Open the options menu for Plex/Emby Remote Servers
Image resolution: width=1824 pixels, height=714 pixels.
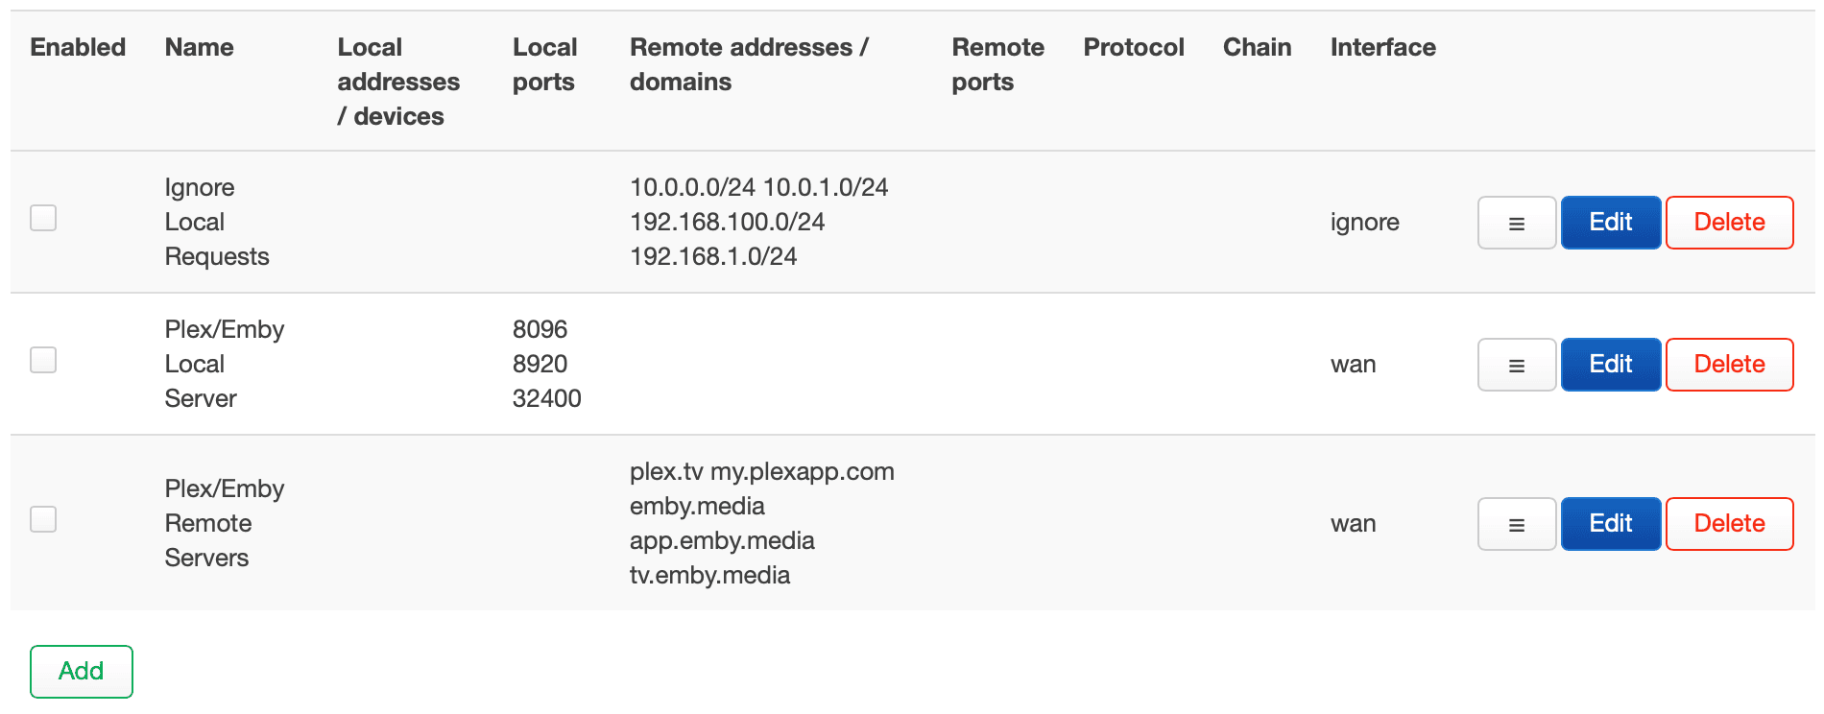click(1516, 524)
